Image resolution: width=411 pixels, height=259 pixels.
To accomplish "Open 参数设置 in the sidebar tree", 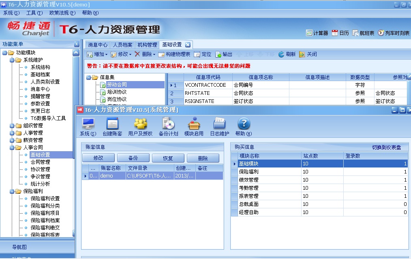I will (41, 104).
